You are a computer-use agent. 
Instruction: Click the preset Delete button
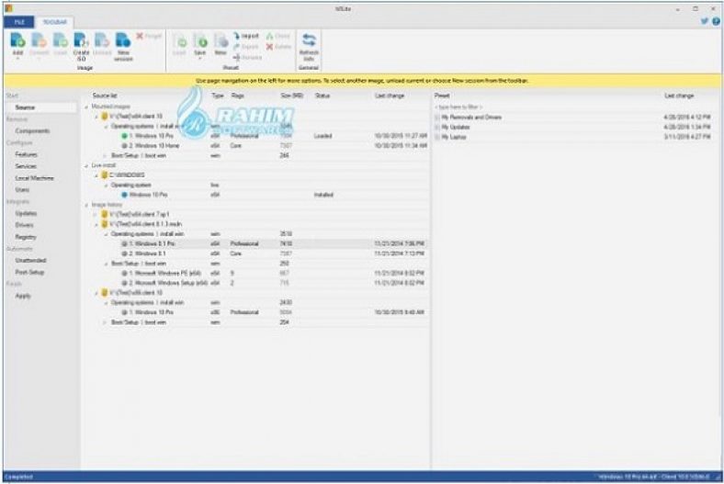[278, 47]
